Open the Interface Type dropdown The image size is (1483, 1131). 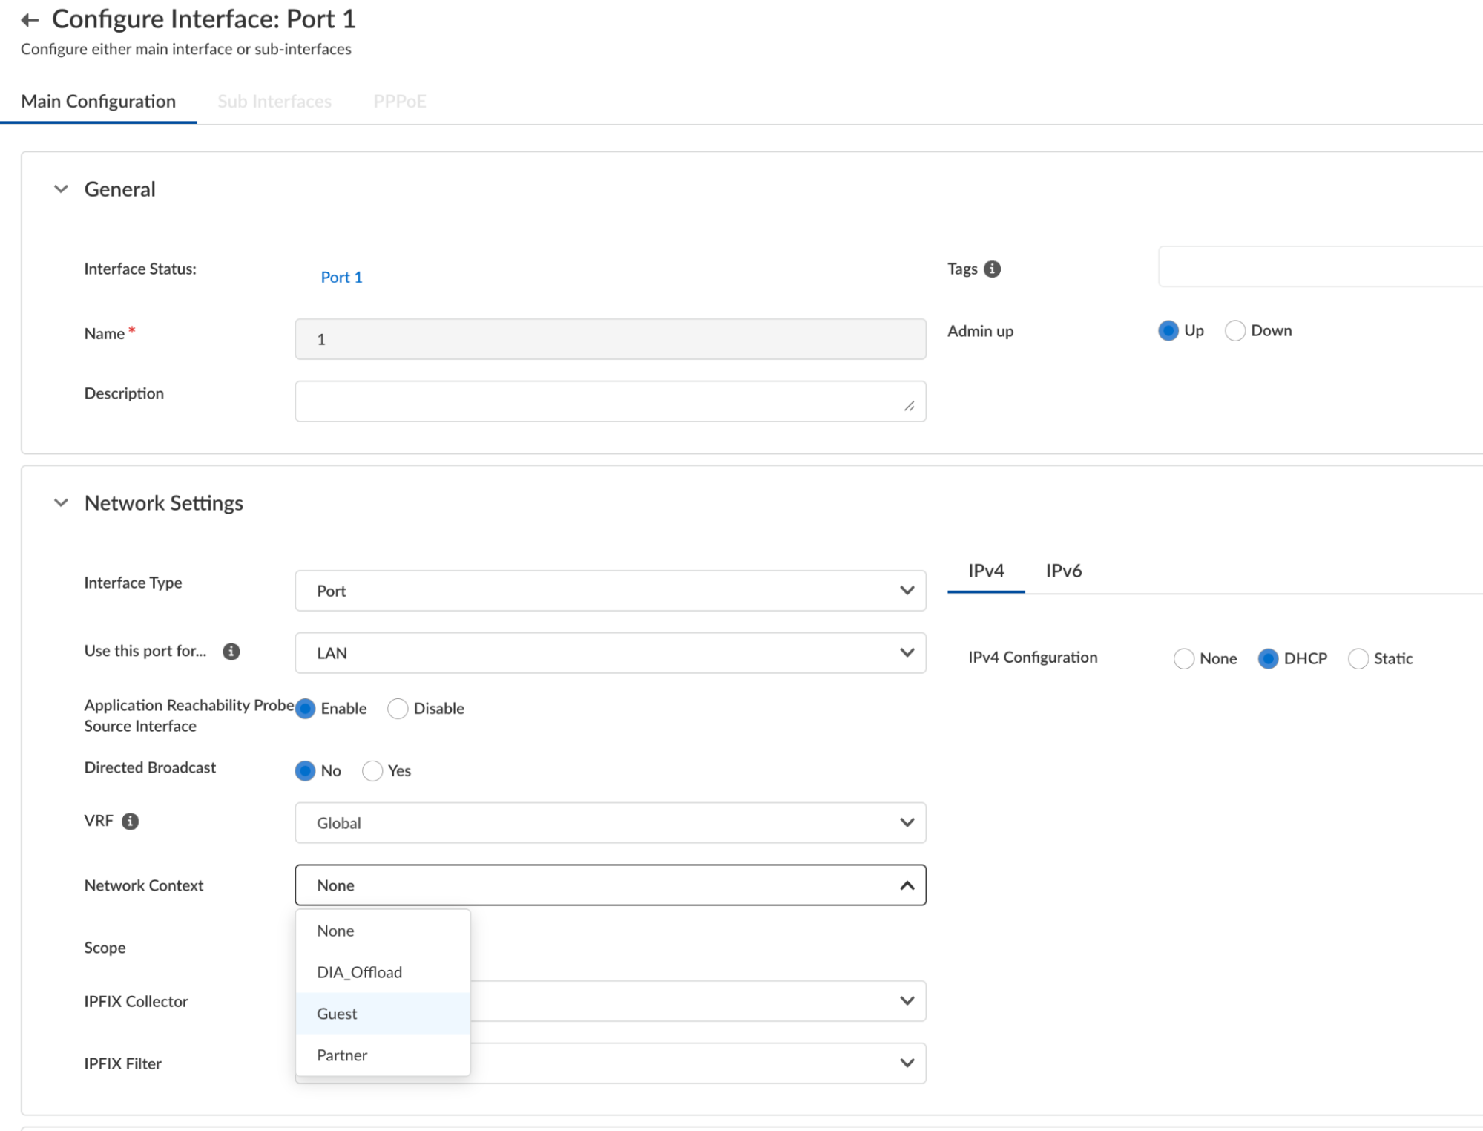(x=610, y=591)
